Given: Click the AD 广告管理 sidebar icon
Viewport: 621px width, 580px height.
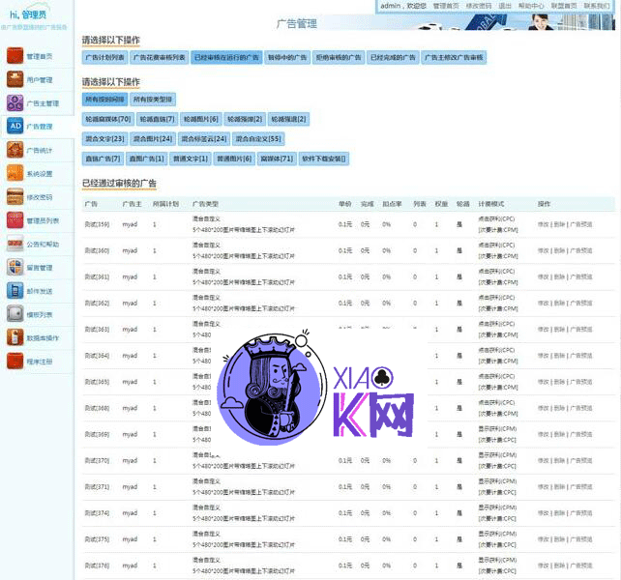Looking at the screenshot, I should (x=15, y=126).
